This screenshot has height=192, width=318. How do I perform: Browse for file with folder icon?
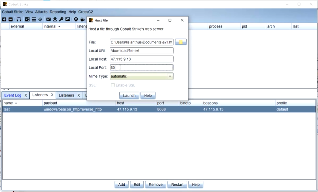(x=181, y=42)
